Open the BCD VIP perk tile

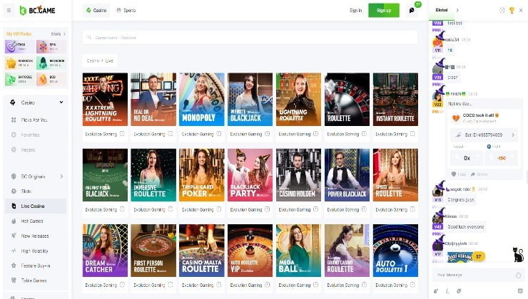point(51,79)
